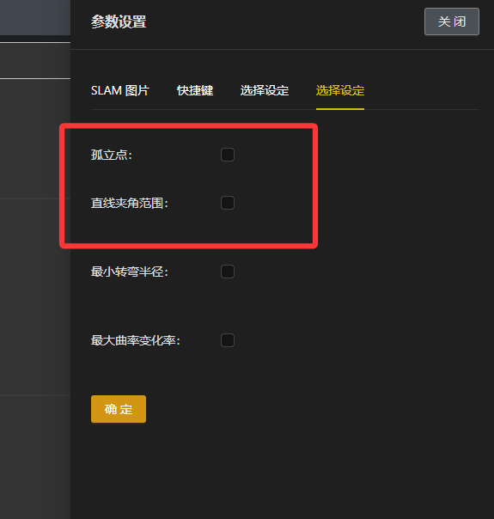Open the 快捷键 tab
This screenshot has height=519, width=494.
195,90
